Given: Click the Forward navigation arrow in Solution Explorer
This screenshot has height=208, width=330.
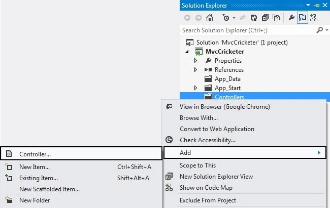Looking at the screenshot, I should (198, 18).
